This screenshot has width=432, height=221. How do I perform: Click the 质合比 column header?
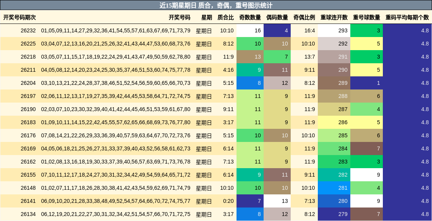(225, 18)
